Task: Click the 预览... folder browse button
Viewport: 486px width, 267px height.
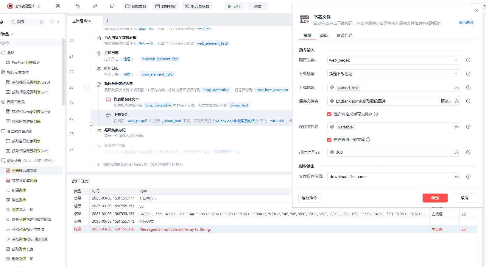Action: pos(446,101)
